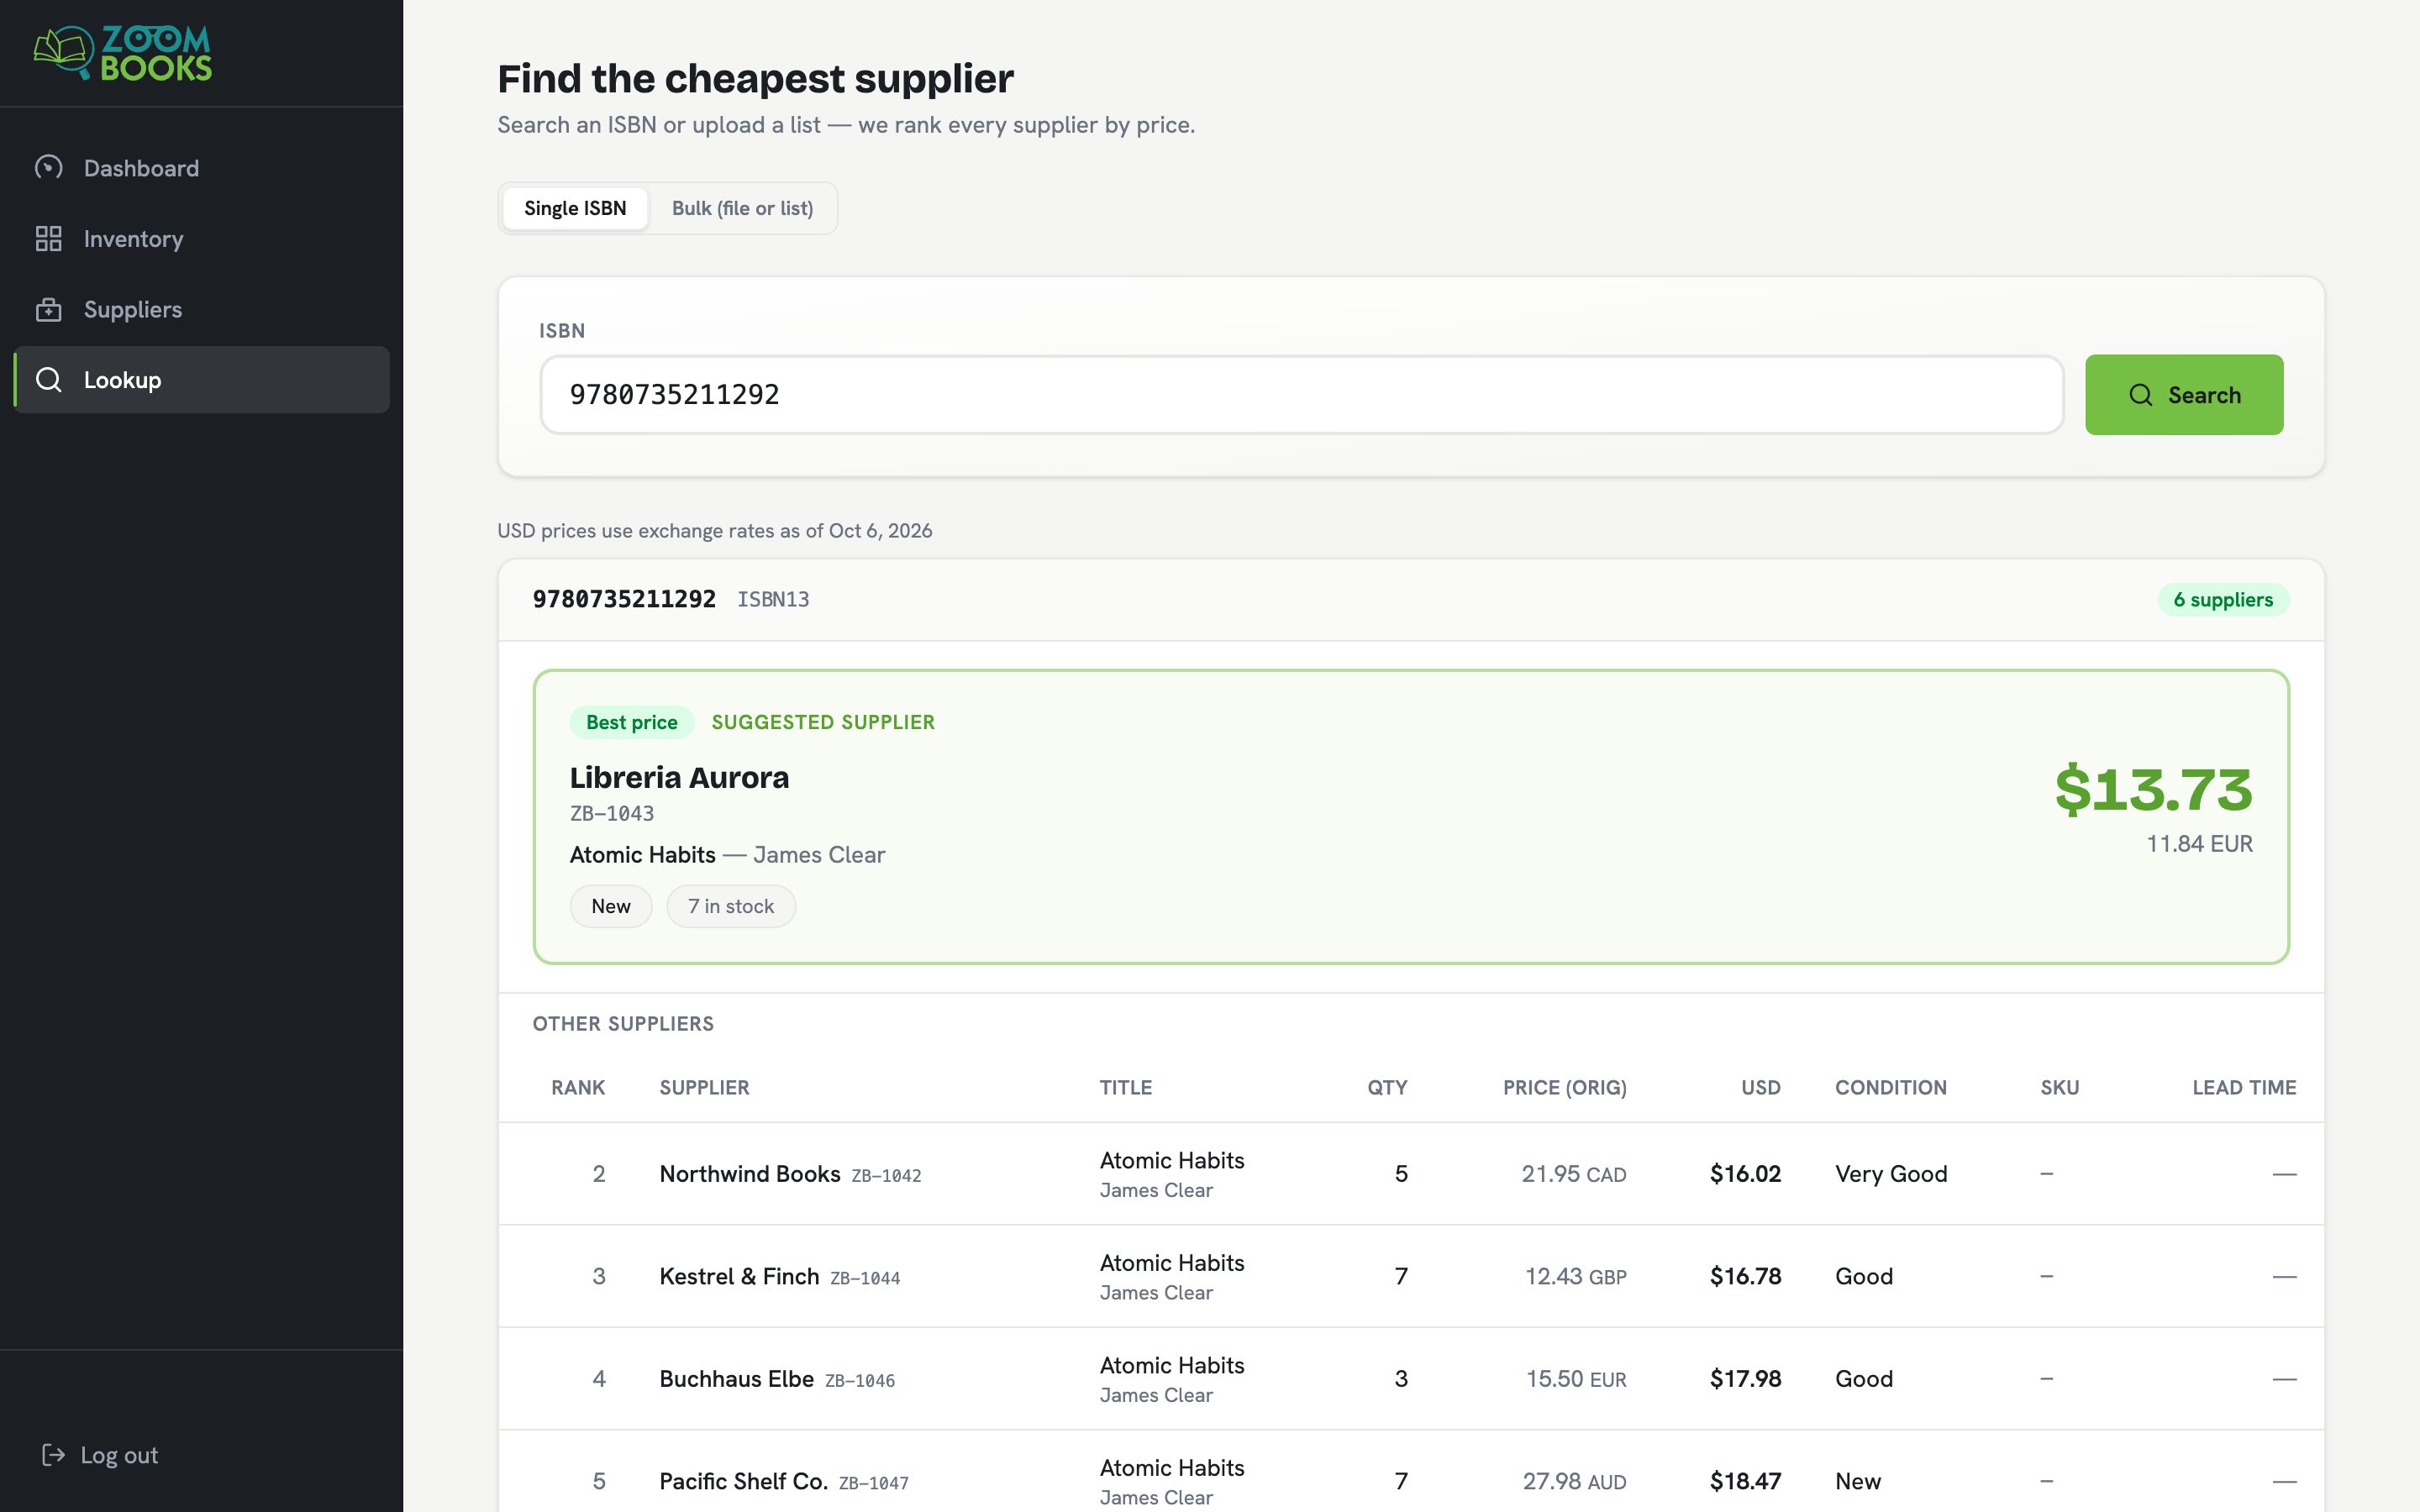
Task: Click the $16.02 USD price
Action: (1745, 1174)
